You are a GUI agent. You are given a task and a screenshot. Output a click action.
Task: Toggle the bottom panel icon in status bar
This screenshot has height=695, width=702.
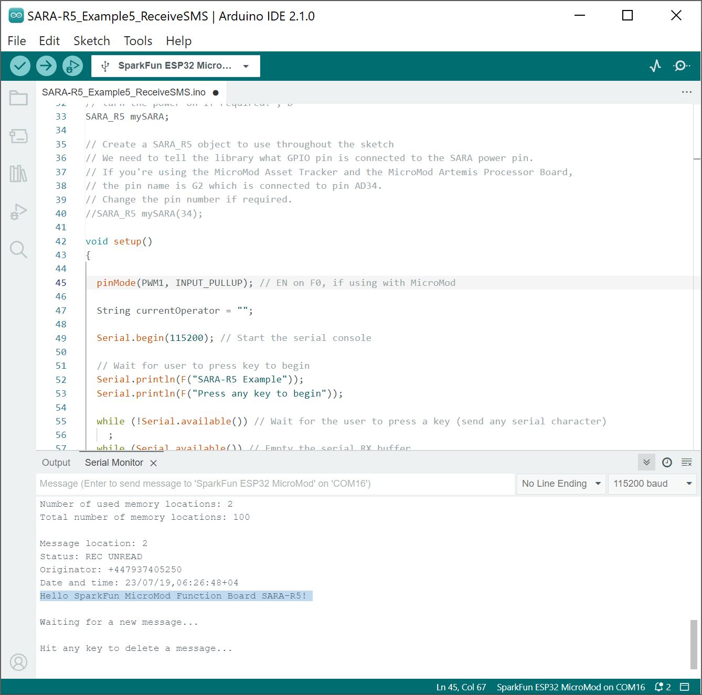684,687
